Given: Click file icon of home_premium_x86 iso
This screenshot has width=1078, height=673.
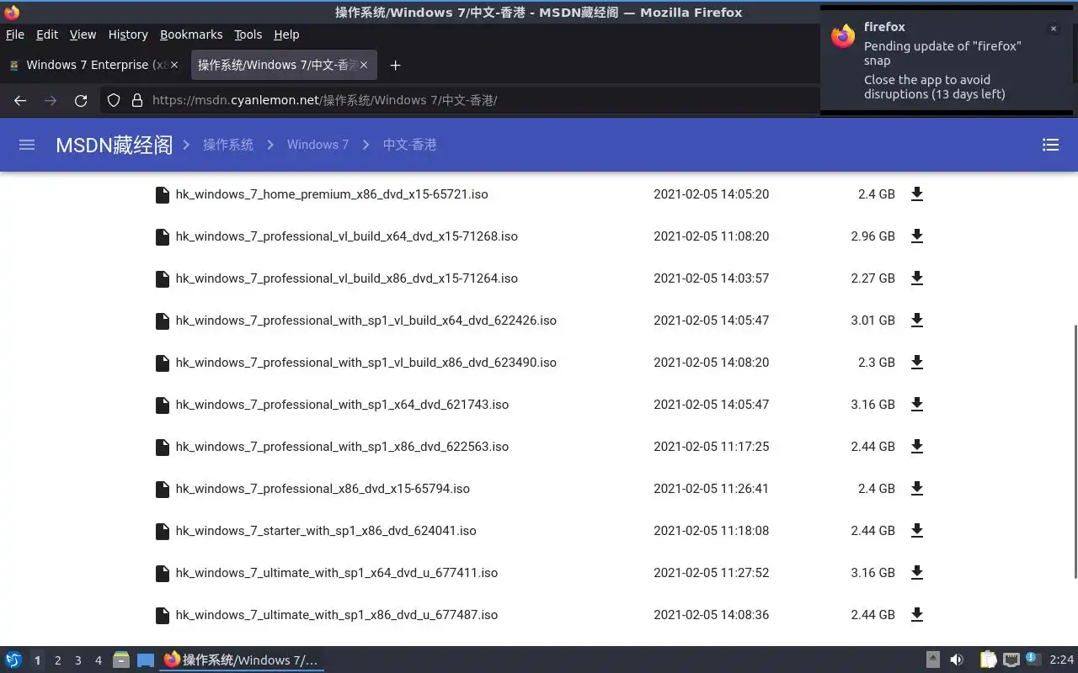Looking at the screenshot, I should click(x=163, y=194).
